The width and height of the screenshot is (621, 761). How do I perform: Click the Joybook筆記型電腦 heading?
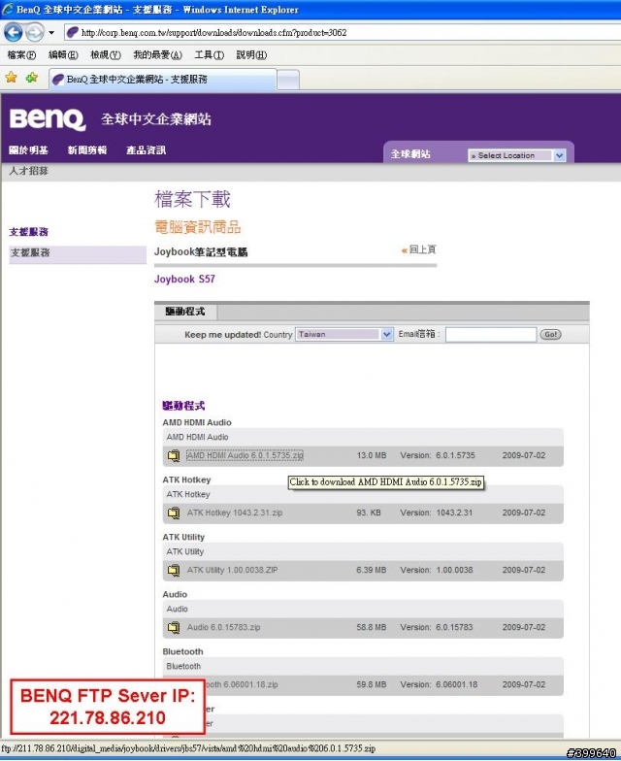pos(201,252)
